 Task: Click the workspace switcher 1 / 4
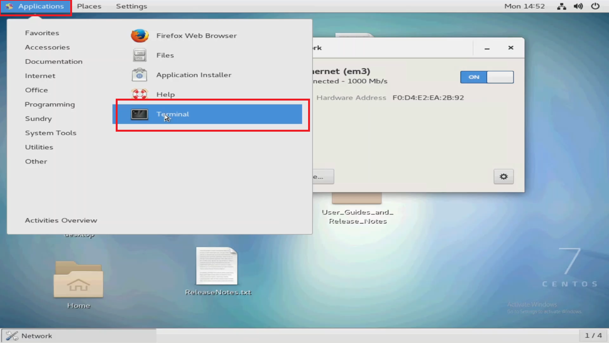click(593, 335)
